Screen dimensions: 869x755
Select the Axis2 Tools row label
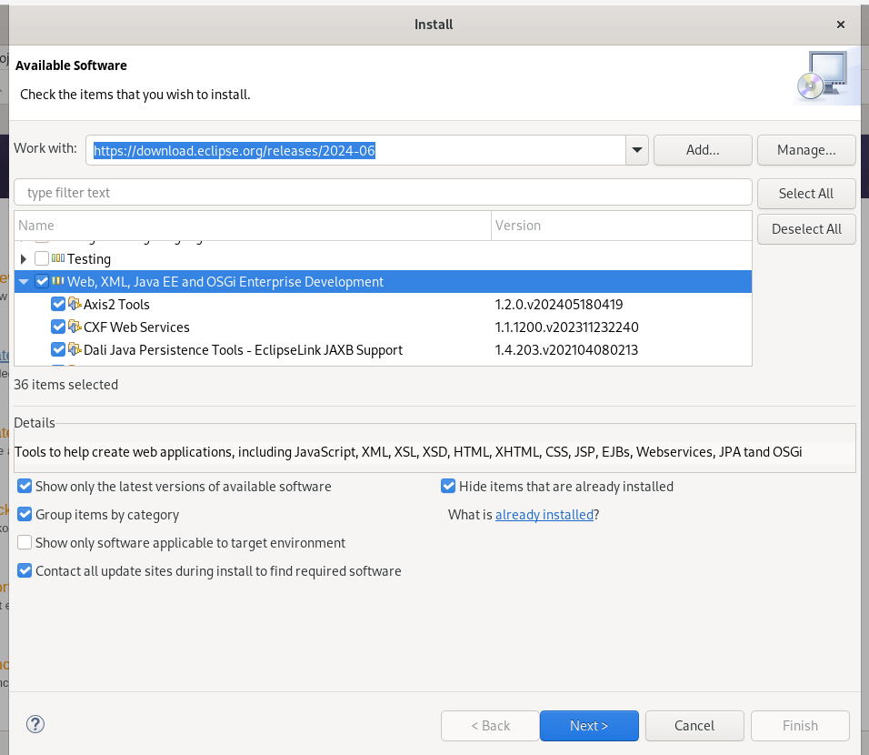(116, 305)
